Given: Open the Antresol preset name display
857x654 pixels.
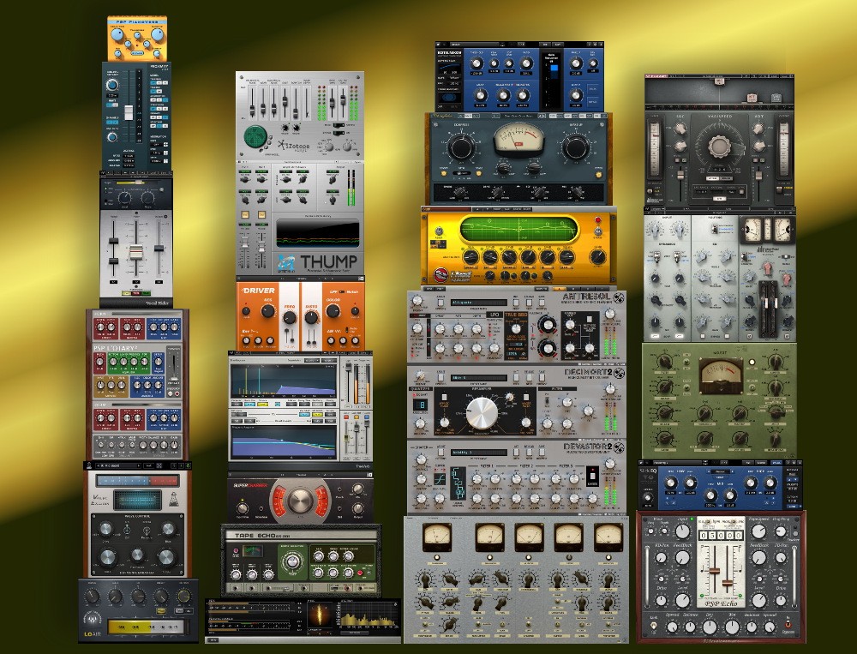Looking at the screenshot, I should tap(479, 303).
